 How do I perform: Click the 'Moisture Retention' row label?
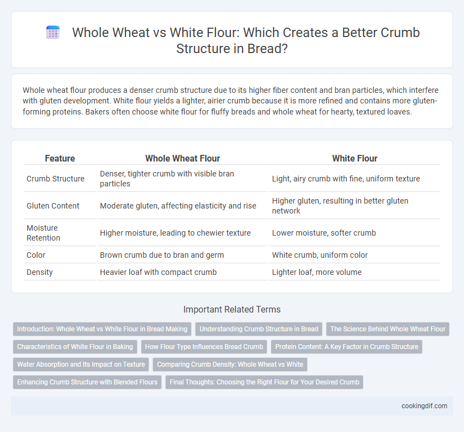click(43, 233)
